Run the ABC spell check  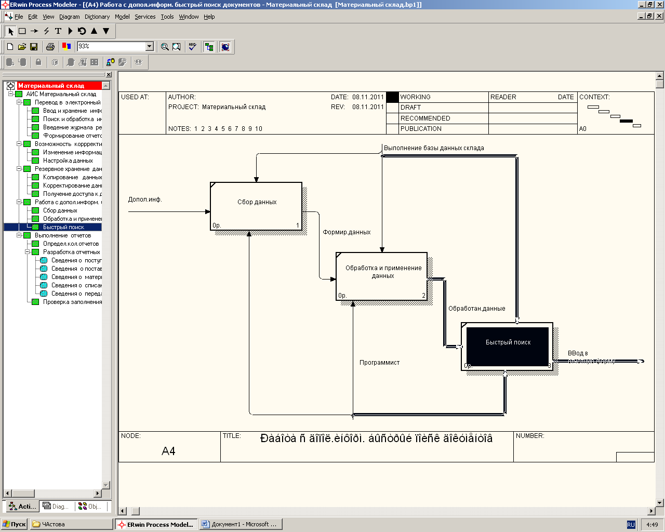tap(192, 47)
